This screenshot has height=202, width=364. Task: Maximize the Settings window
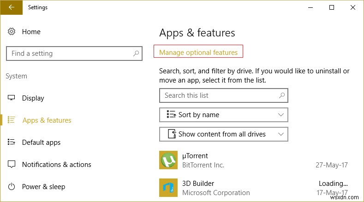[331, 7]
